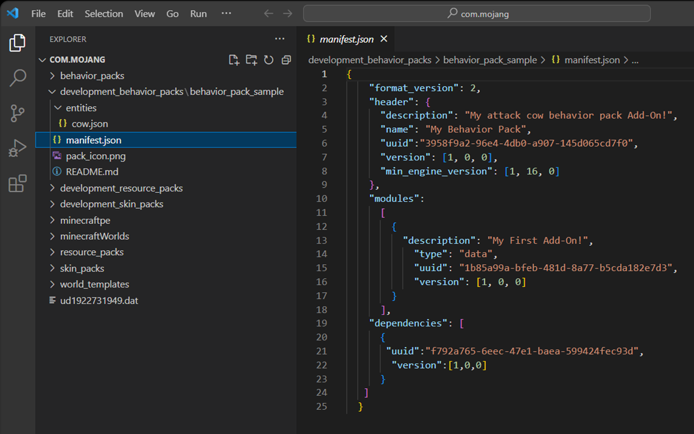Screen dimensions: 694x434
Task: Switch to the manifest.json editor tab
Action: pyautogui.click(x=346, y=39)
